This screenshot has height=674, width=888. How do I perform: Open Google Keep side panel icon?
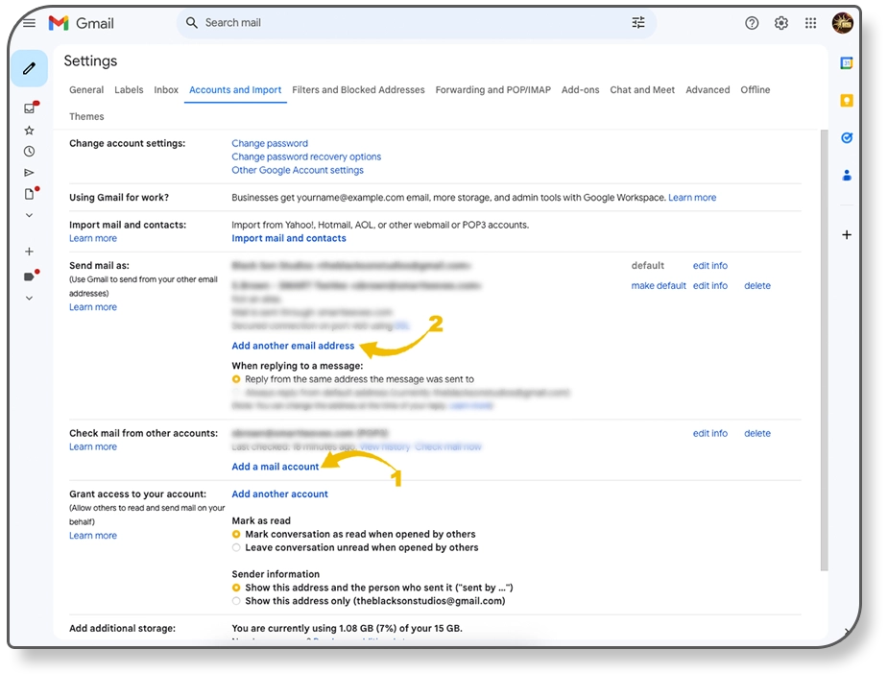click(846, 101)
